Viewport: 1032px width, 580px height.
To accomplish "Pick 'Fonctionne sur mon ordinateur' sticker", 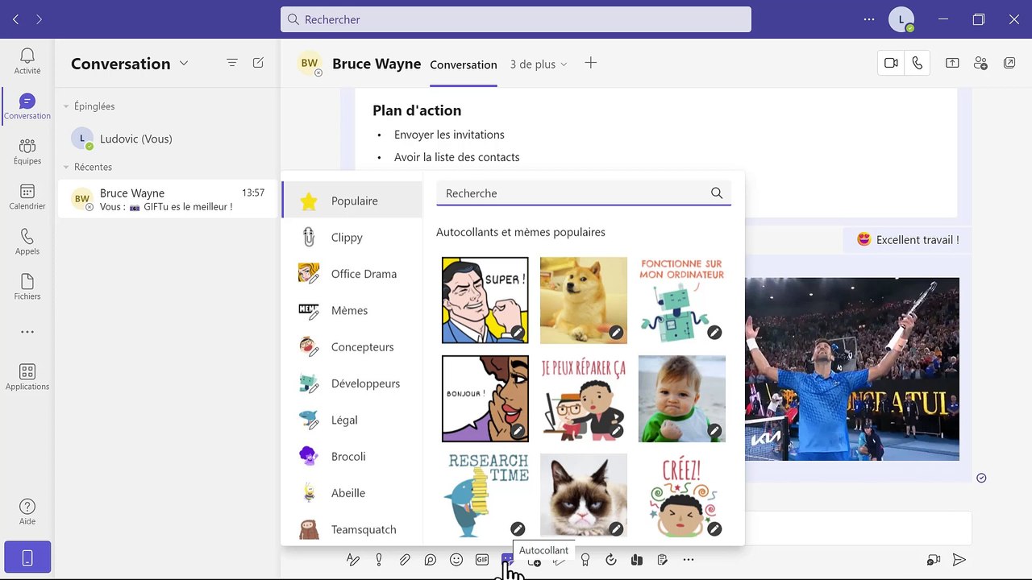I will pos(682,300).
